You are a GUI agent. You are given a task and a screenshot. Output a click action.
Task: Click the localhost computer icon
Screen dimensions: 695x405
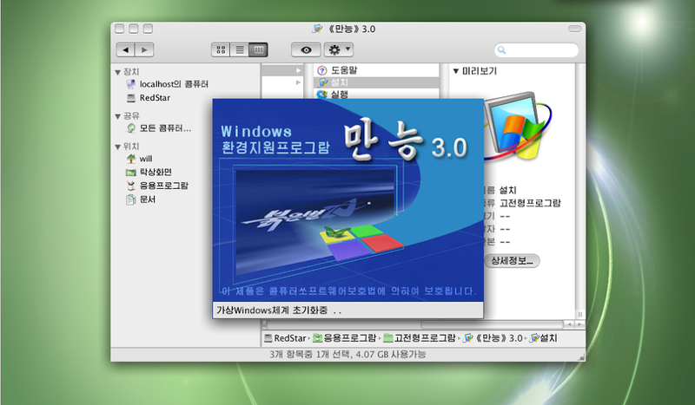tap(131, 84)
